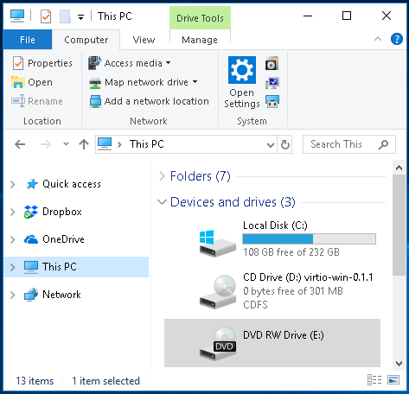Collapse the Devices and drives group

pyautogui.click(x=162, y=202)
